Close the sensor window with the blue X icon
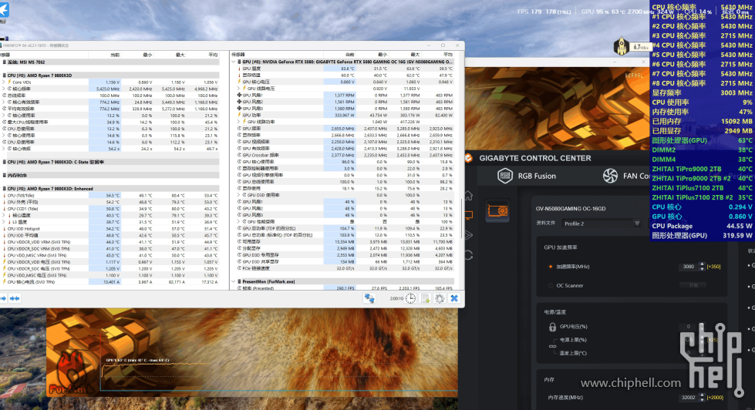This screenshot has width=755, height=410. pyautogui.click(x=454, y=298)
